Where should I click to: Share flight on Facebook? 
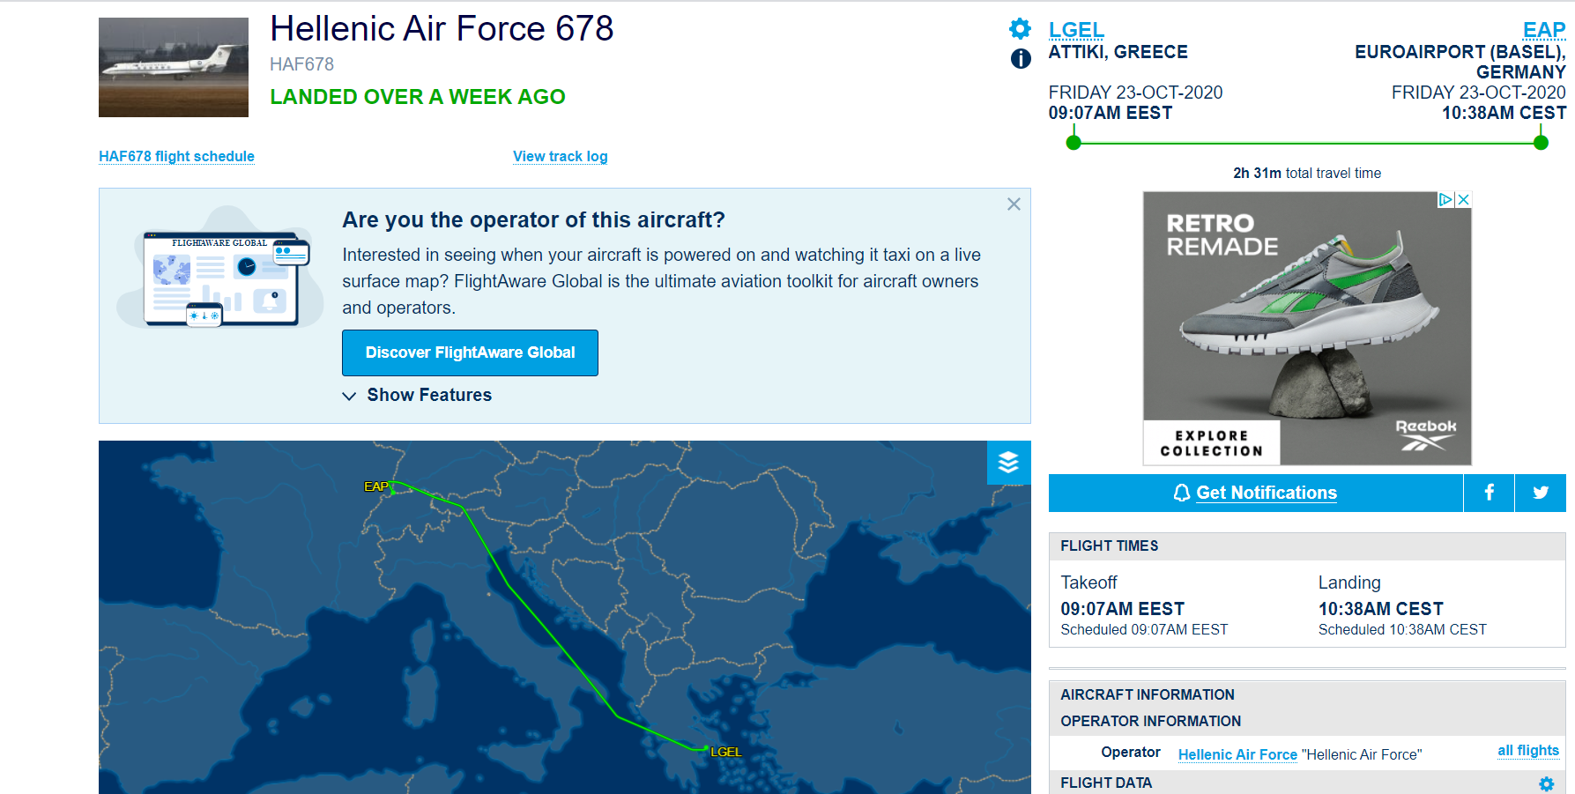[x=1489, y=493]
